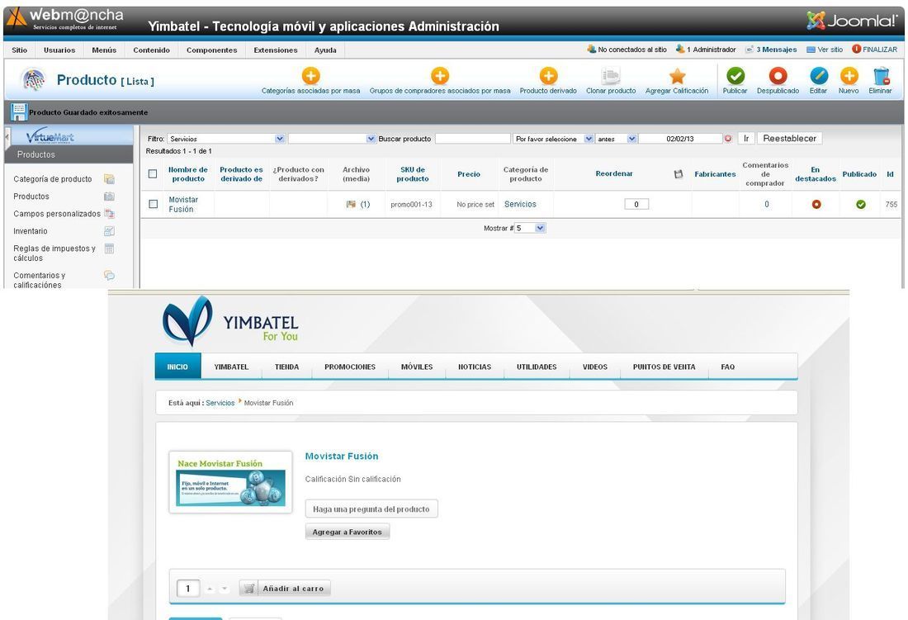Open the Usuarios menu
The image size is (908, 620).
59,50
